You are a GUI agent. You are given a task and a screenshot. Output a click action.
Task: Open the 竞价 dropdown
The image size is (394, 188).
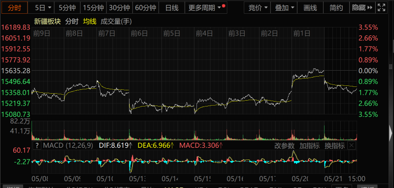tap(258, 8)
